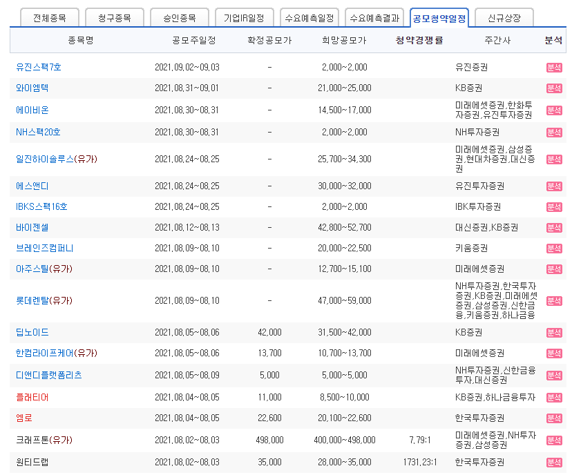Click 분석 icon for 와이엠텍
The height and width of the screenshot is (475, 572).
point(554,88)
